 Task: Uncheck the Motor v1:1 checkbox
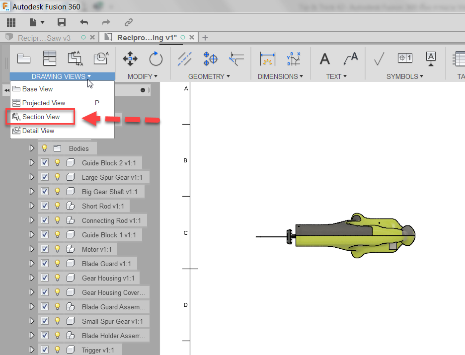(x=45, y=249)
